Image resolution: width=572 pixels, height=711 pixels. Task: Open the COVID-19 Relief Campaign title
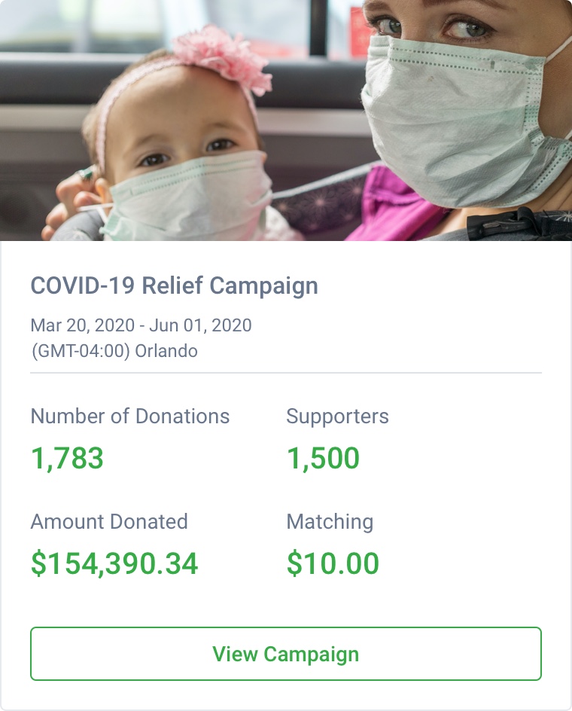click(x=174, y=286)
